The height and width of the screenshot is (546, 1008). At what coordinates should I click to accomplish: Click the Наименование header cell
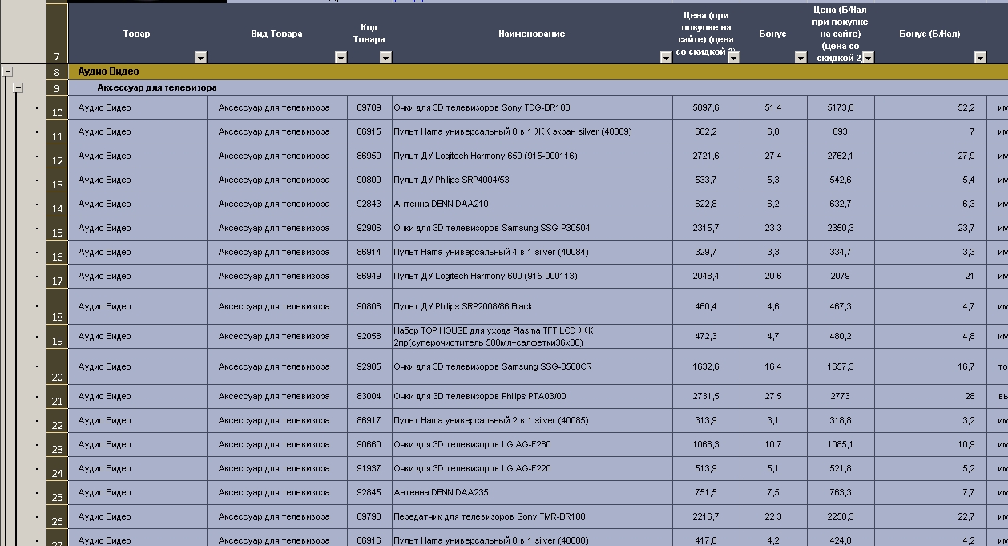tap(532, 34)
